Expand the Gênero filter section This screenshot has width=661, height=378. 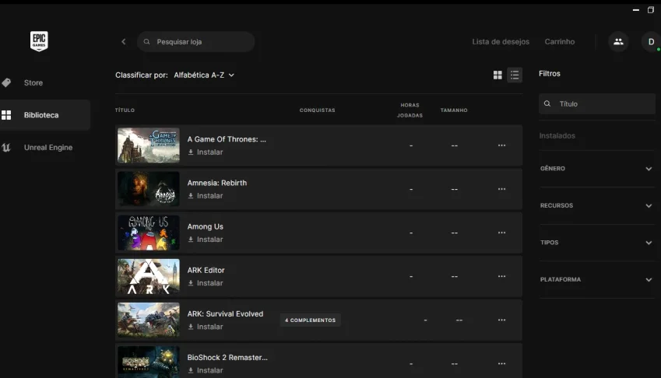pos(597,168)
